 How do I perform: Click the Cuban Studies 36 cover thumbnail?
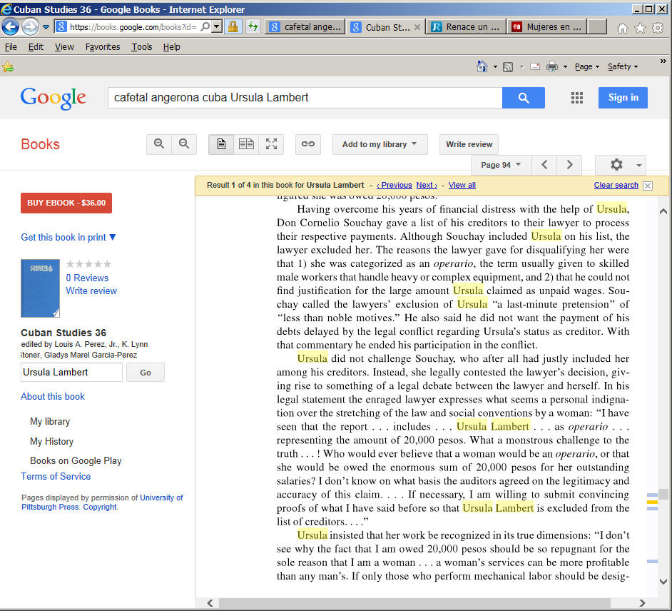tap(40, 288)
